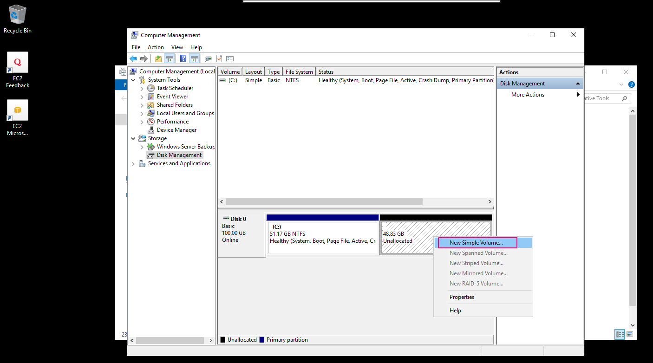
Task: Open the View menu
Action: [177, 47]
